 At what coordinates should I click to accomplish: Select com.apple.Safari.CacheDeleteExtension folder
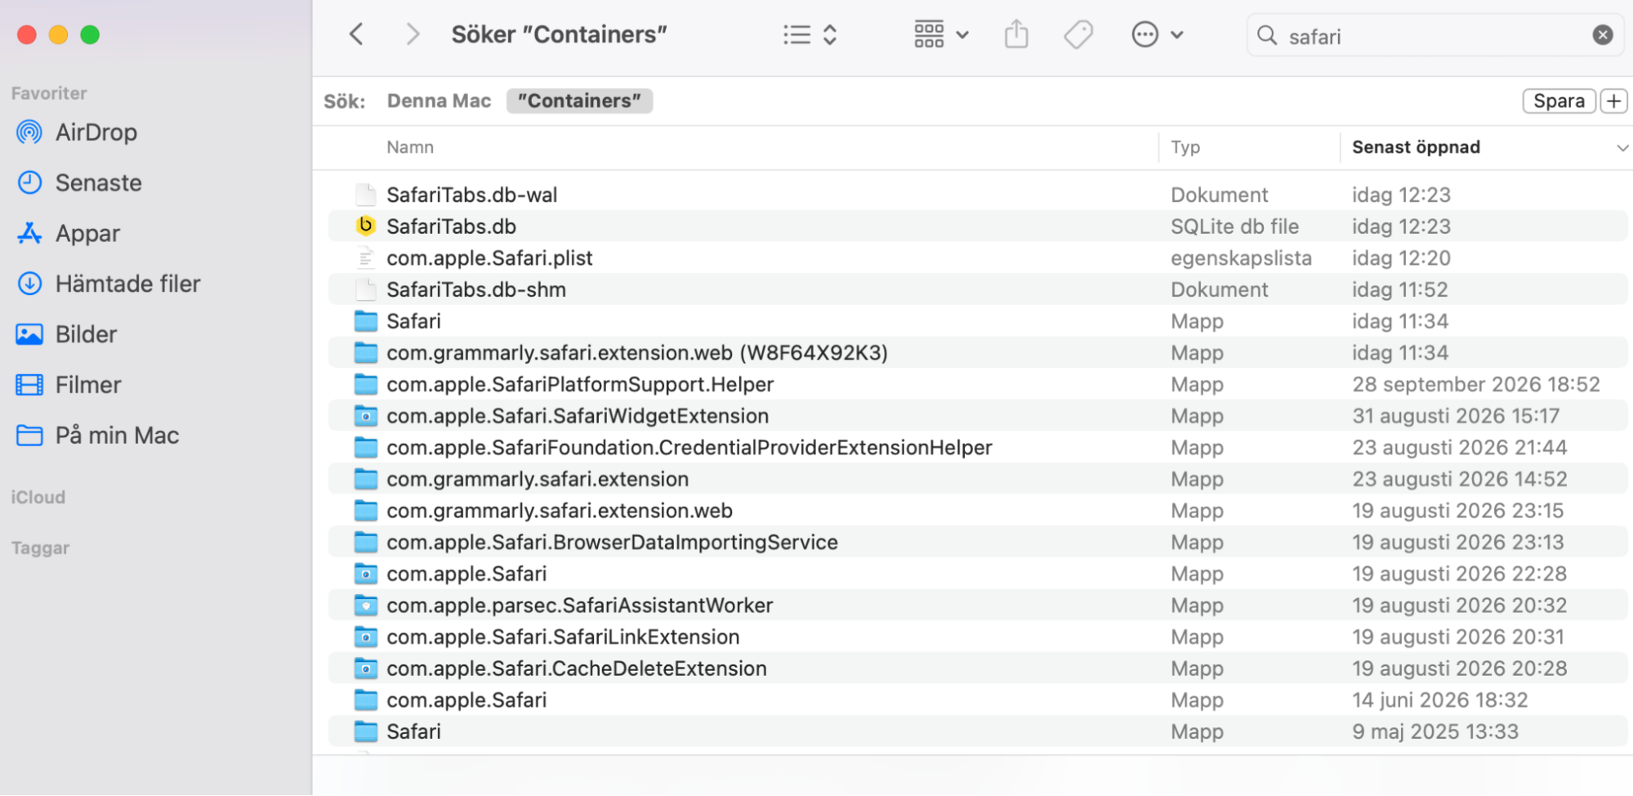[x=577, y=669]
